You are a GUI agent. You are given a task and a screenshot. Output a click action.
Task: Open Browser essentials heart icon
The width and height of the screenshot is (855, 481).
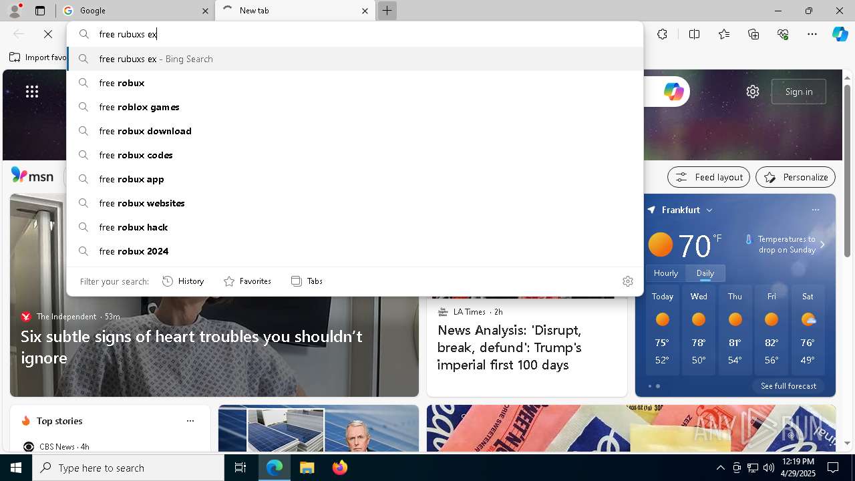(783, 34)
